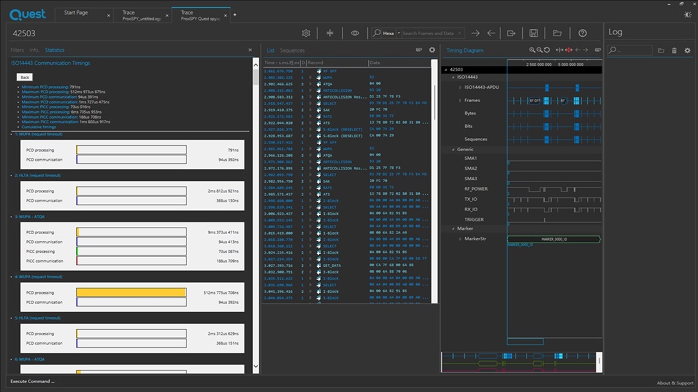Open the Hexa search format dropdown

click(399, 33)
